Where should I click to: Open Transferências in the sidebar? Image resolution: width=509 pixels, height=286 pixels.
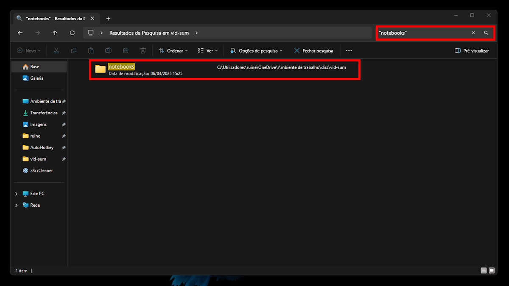43,113
